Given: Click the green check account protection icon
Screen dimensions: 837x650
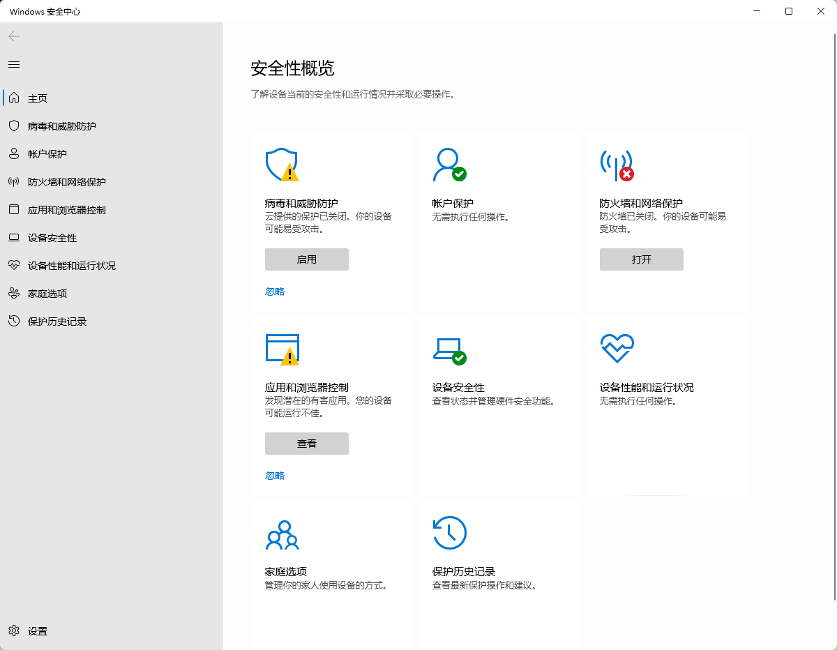Looking at the screenshot, I should (x=450, y=165).
